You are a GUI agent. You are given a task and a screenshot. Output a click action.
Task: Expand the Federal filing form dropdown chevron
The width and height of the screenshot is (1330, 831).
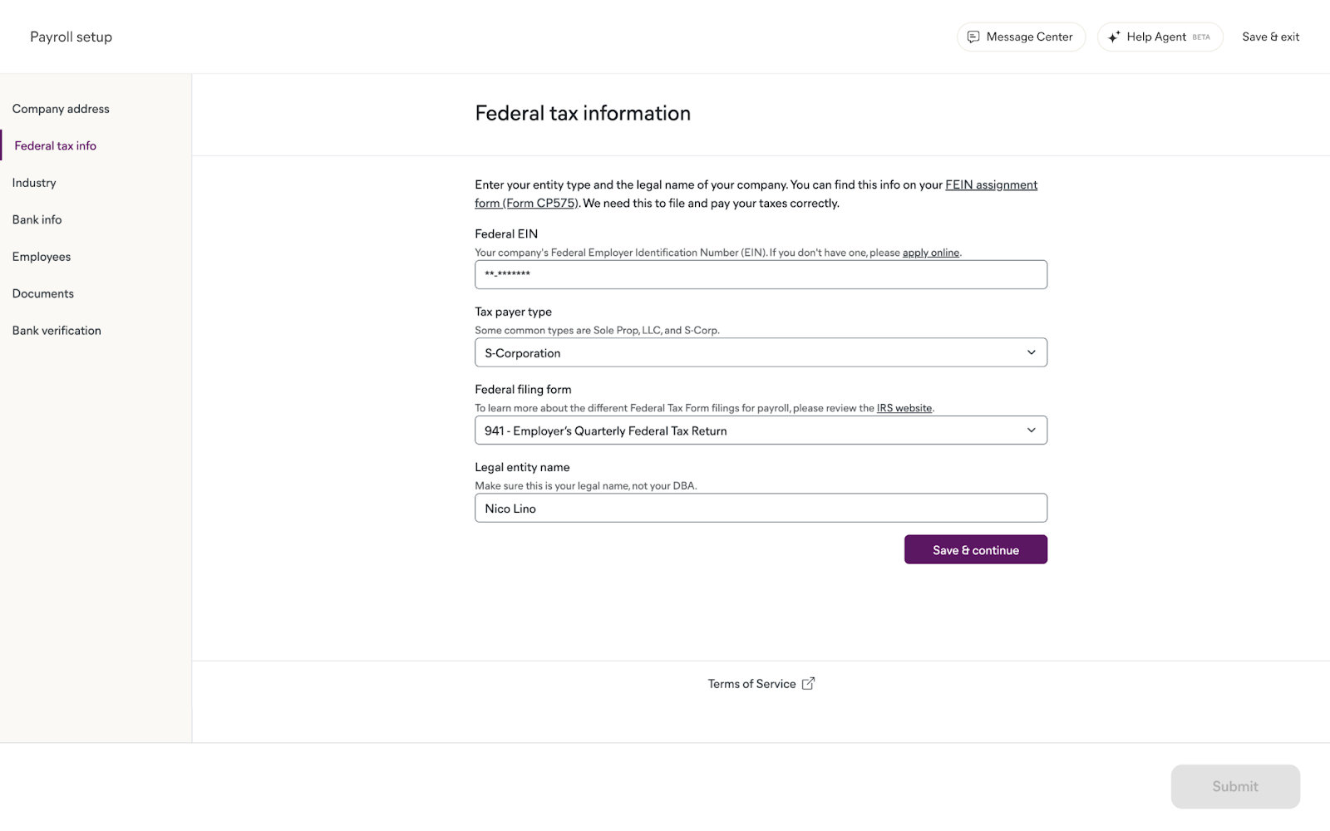tap(1031, 430)
